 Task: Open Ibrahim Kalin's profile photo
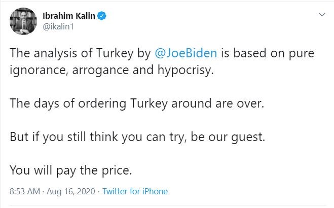tap(20, 22)
